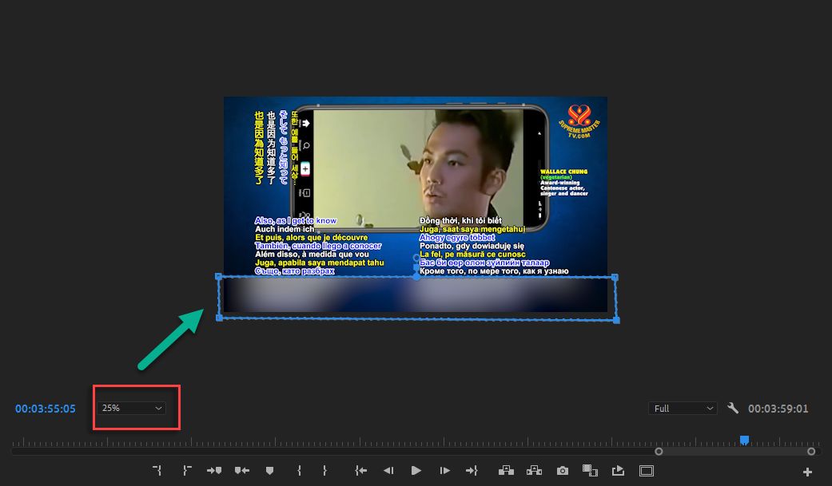
Task: Click the duration timecode 00:03:59:01
Action: pyautogui.click(x=778, y=409)
